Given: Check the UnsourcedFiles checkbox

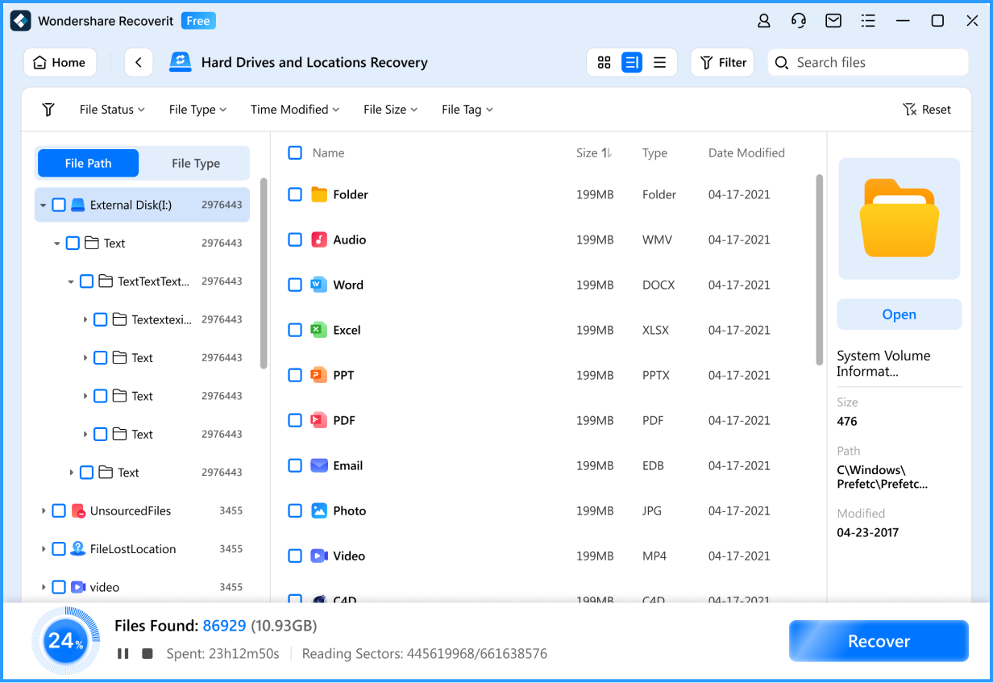Looking at the screenshot, I should pyautogui.click(x=59, y=510).
